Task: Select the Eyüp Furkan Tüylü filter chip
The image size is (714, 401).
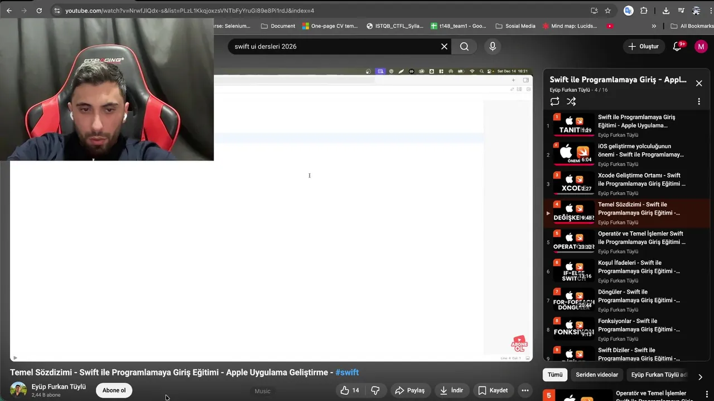Action: pos(658,375)
